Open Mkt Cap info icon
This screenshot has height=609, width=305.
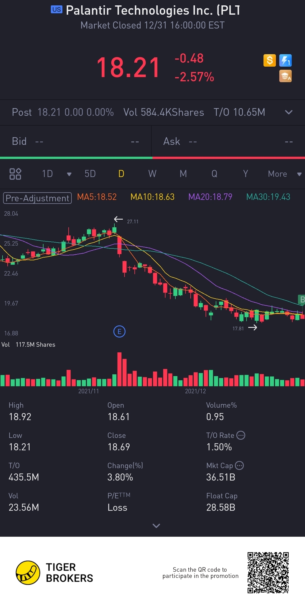point(239,465)
